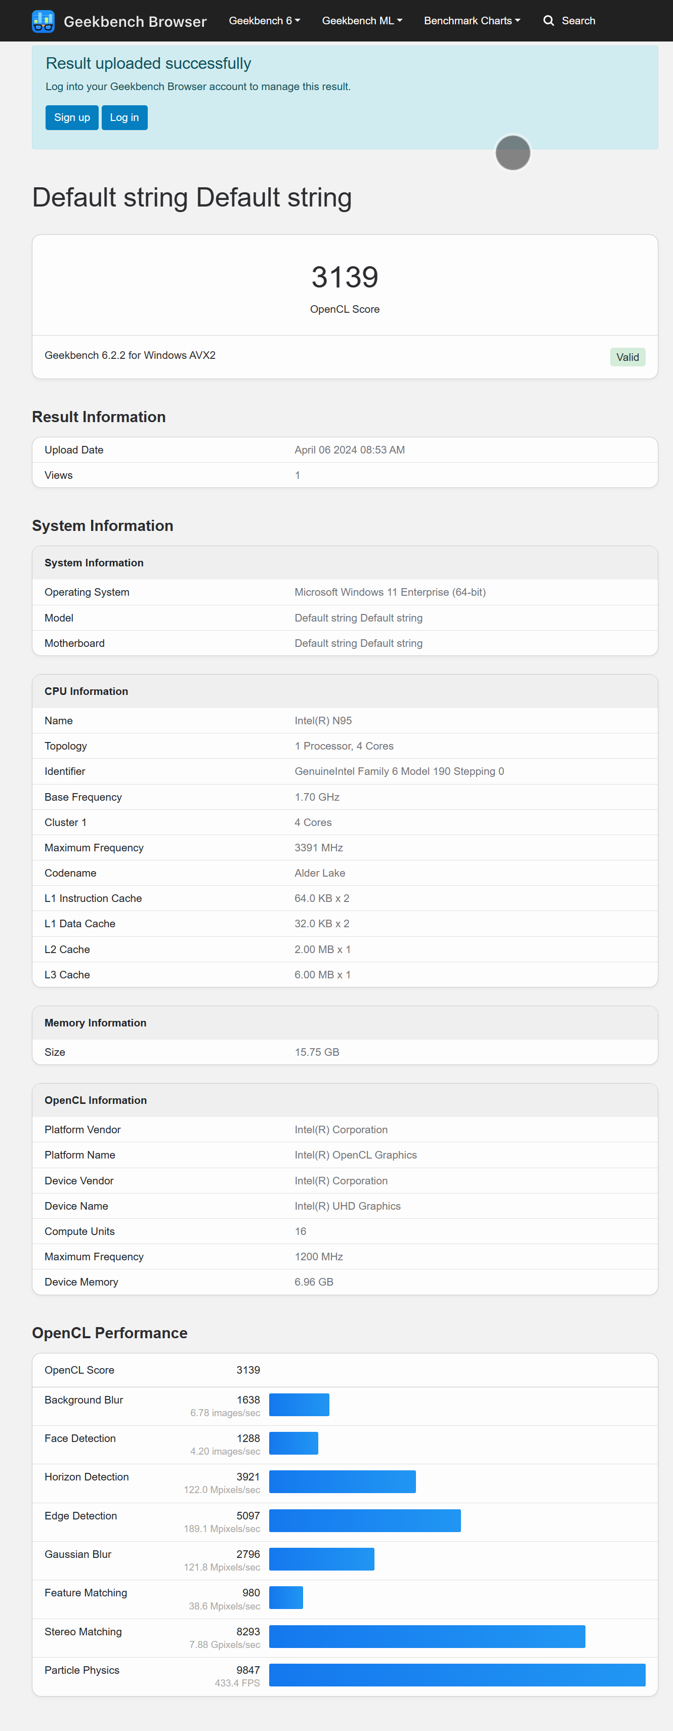Click upload date April 06 2024 08:53 AM
This screenshot has width=673, height=1731.
click(349, 450)
